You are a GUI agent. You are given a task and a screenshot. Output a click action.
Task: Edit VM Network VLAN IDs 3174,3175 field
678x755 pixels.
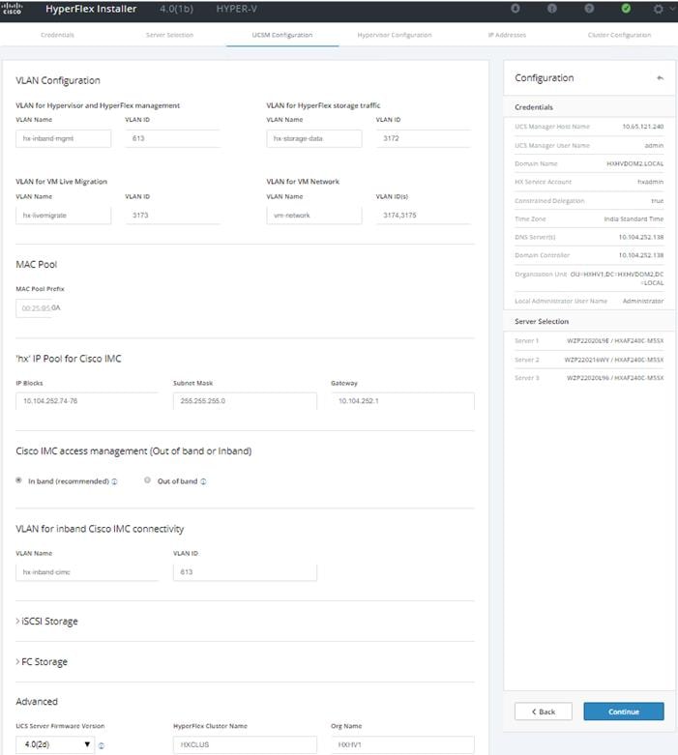tap(423, 216)
